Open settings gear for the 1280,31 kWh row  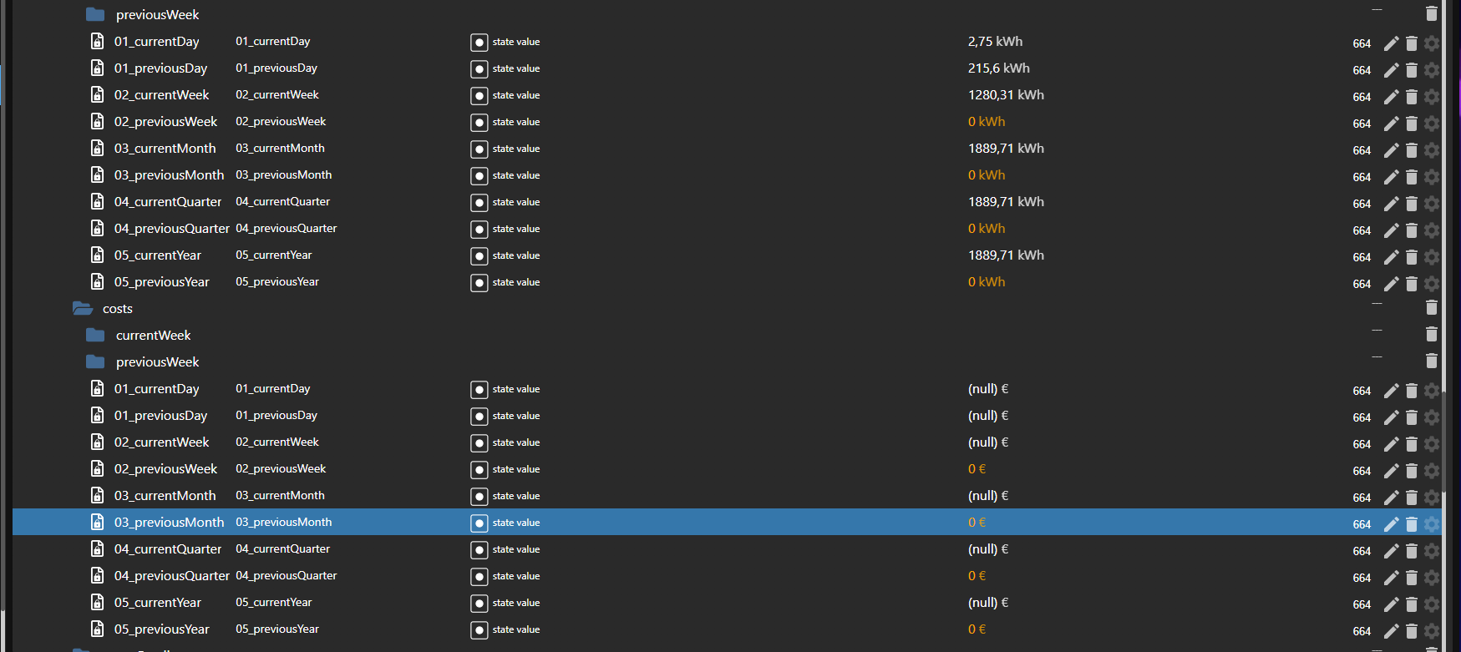point(1432,97)
